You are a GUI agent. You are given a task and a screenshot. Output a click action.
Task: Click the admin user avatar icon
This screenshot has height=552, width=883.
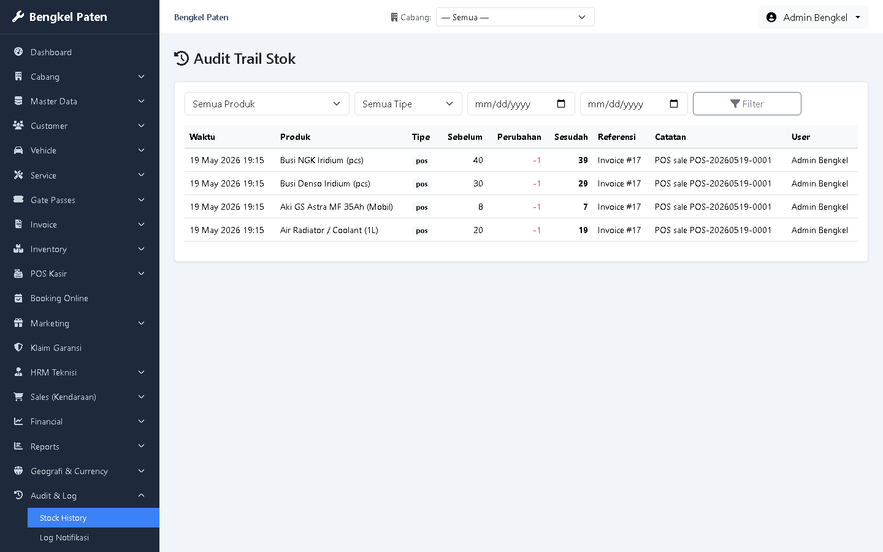[x=771, y=17]
